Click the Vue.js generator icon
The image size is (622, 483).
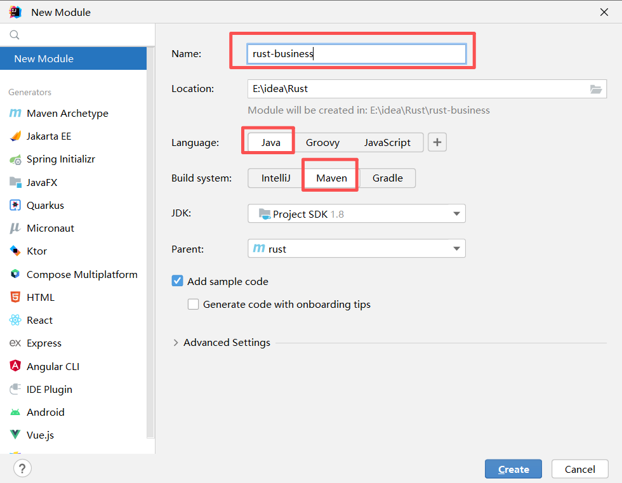(x=15, y=435)
